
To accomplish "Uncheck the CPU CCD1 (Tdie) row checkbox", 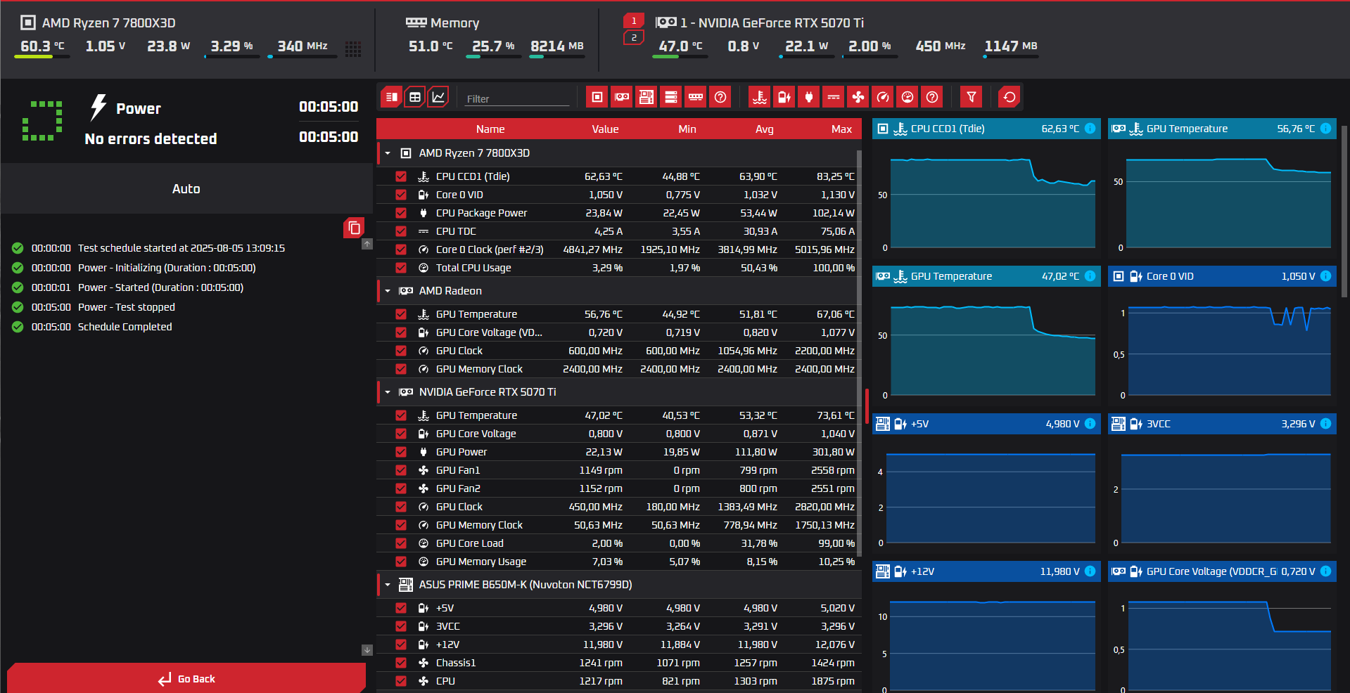I will pos(401,176).
